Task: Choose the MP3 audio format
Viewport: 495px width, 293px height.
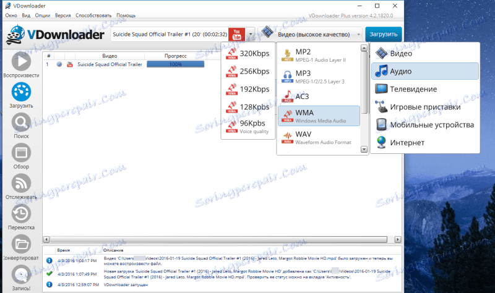Action: (319, 77)
